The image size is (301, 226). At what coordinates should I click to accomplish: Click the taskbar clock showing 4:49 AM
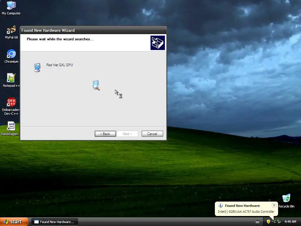(290, 222)
